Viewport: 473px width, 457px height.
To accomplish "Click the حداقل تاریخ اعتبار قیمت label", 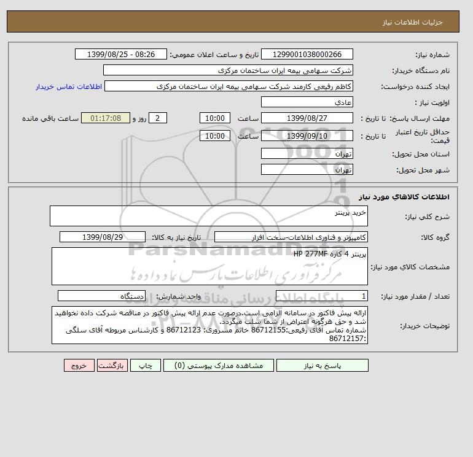I will 423,136.
